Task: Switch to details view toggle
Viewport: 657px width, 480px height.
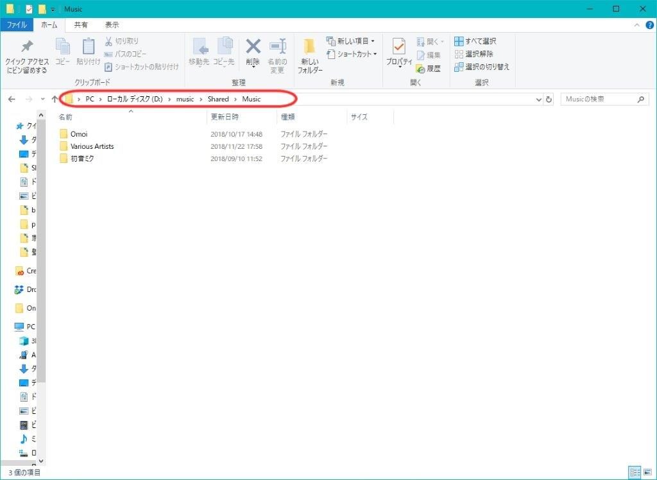Action: [635, 472]
